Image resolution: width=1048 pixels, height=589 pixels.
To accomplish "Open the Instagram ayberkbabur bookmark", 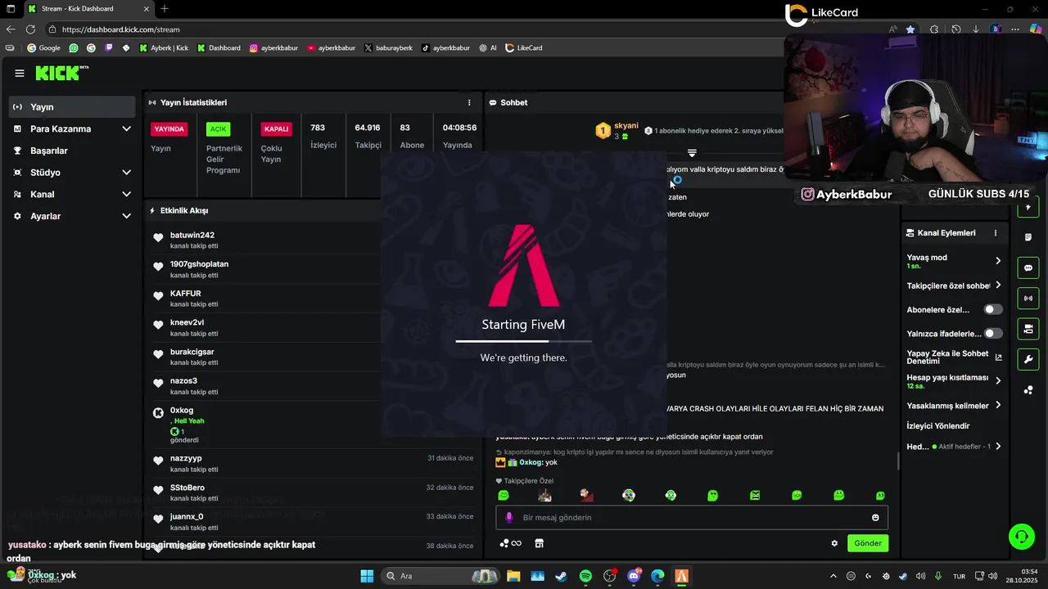I will point(273,47).
